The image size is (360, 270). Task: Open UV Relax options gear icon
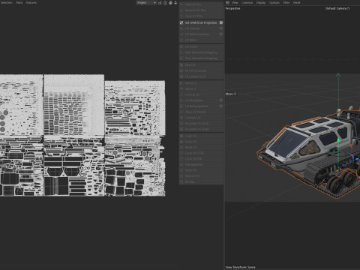coord(221,34)
